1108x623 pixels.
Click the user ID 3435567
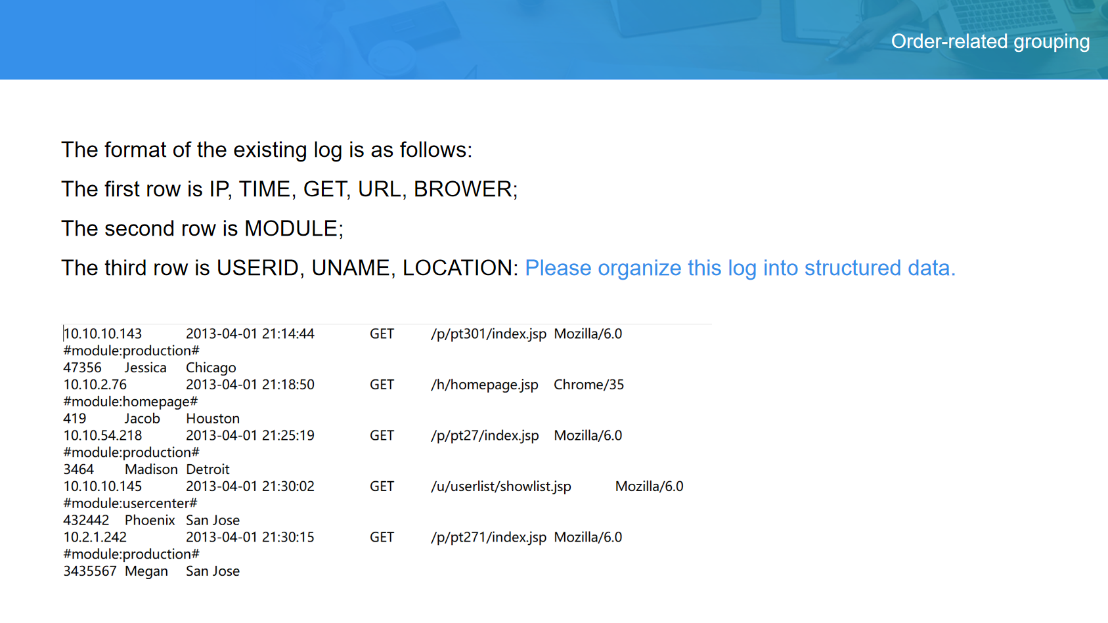[90, 571]
